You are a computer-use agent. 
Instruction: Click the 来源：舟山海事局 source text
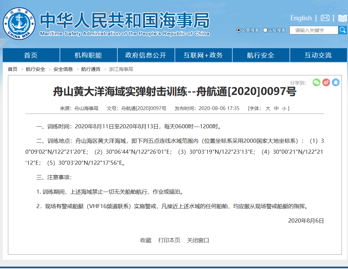[79, 108]
